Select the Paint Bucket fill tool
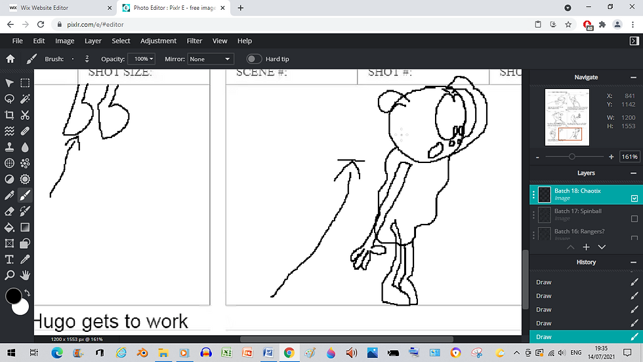This screenshot has width=643, height=362. coord(9,227)
